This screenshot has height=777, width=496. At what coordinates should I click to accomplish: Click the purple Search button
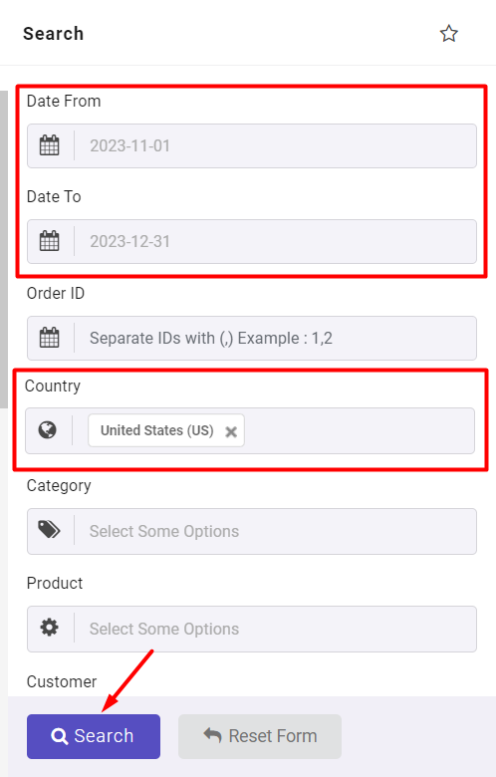(x=94, y=736)
